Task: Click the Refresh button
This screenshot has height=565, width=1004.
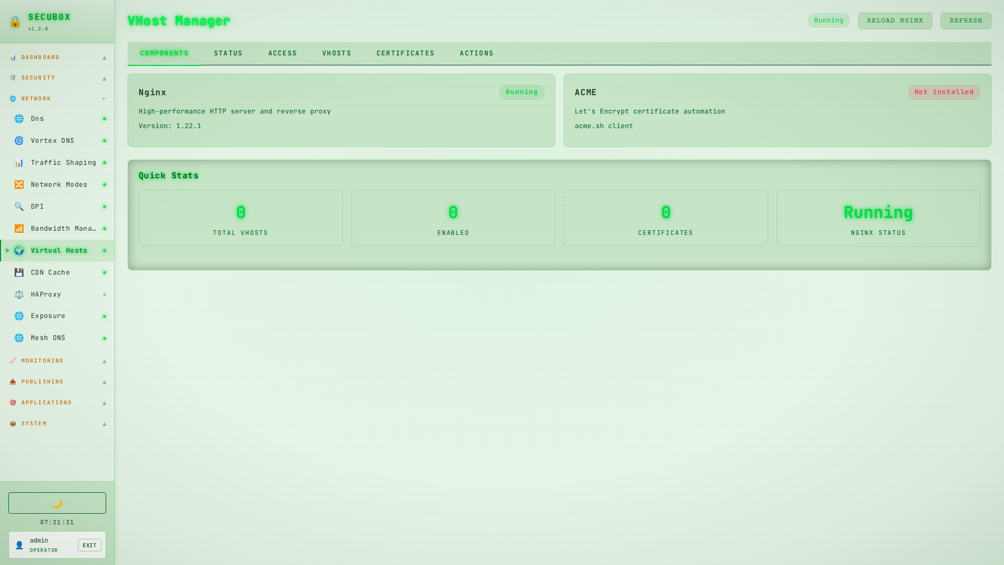Action: click(x=965, y=21)
